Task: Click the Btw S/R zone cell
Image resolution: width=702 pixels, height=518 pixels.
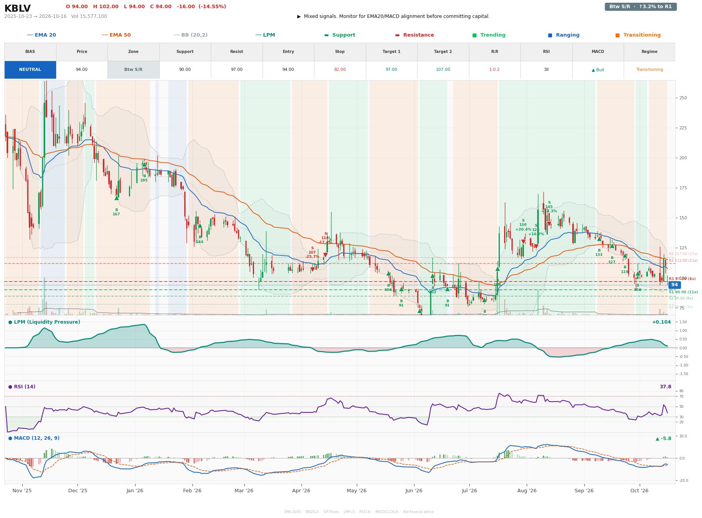Action: click(133, 70)
